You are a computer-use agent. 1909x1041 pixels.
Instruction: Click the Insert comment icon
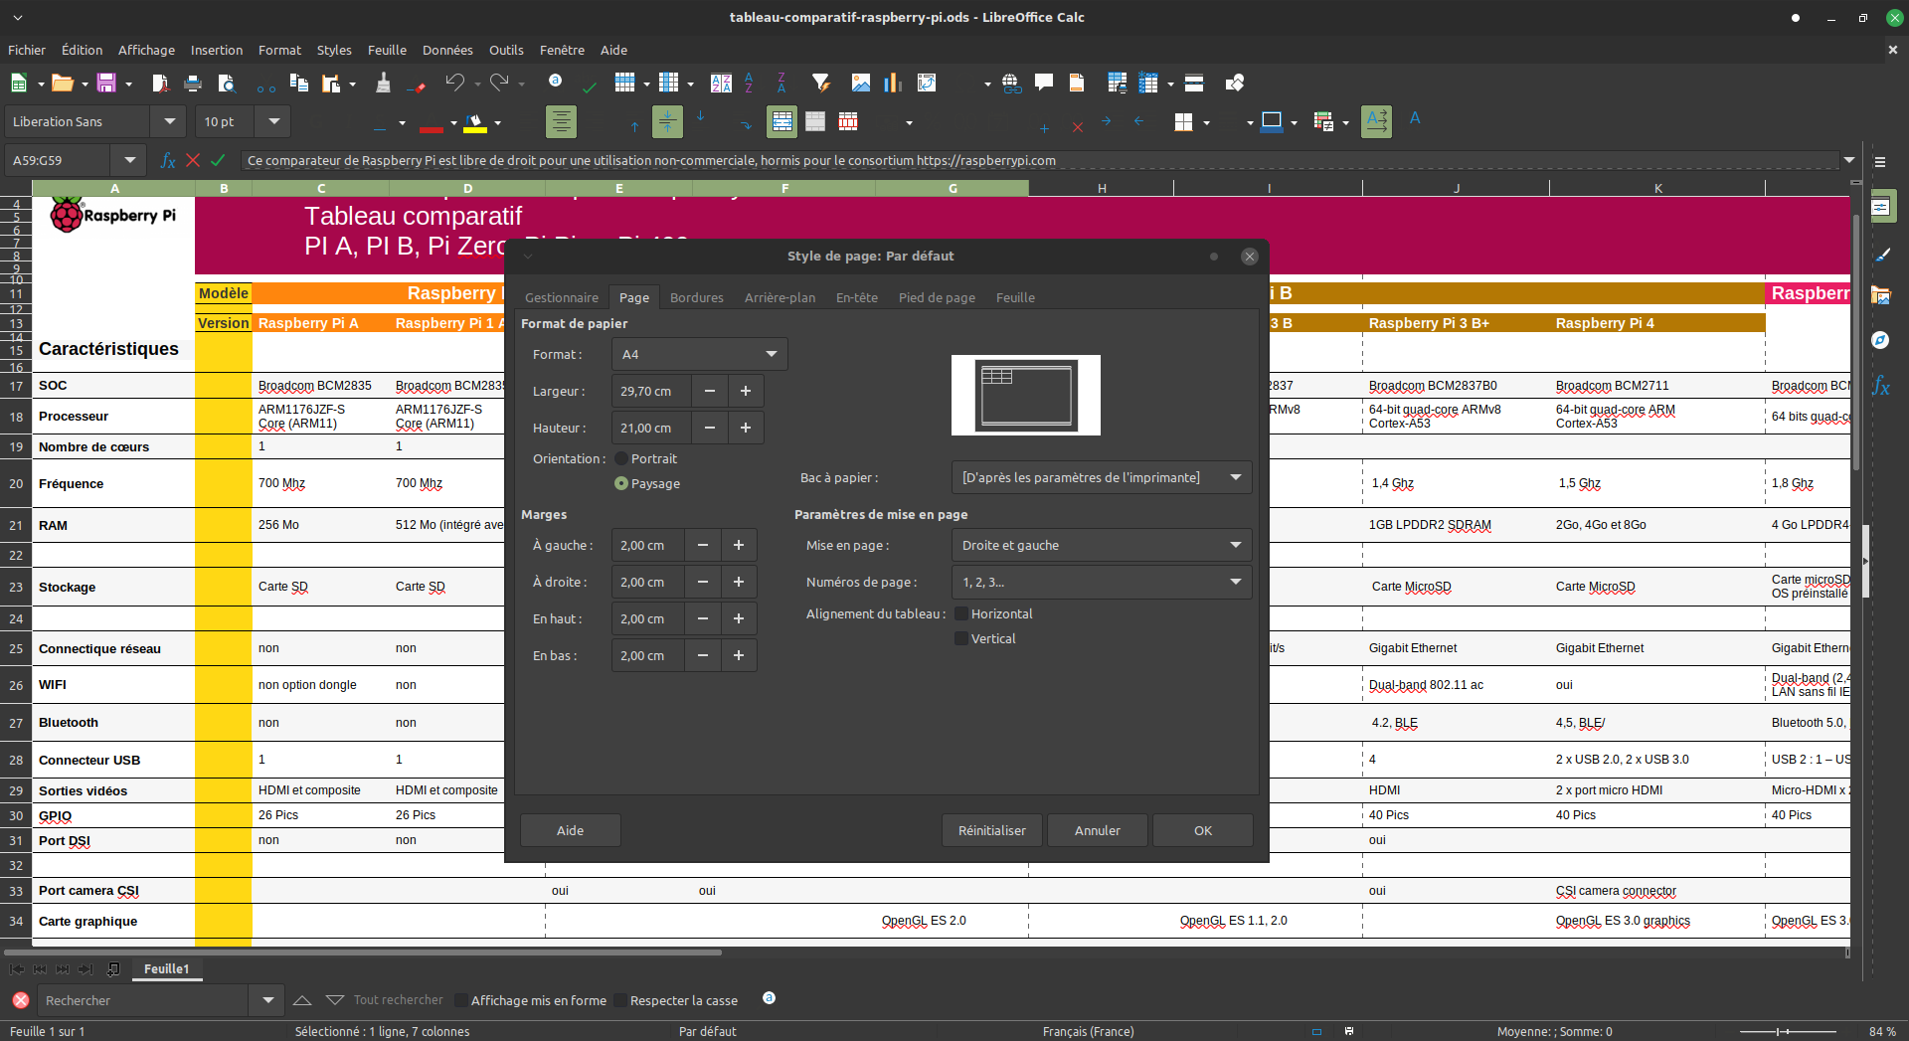coord(1044,84)
